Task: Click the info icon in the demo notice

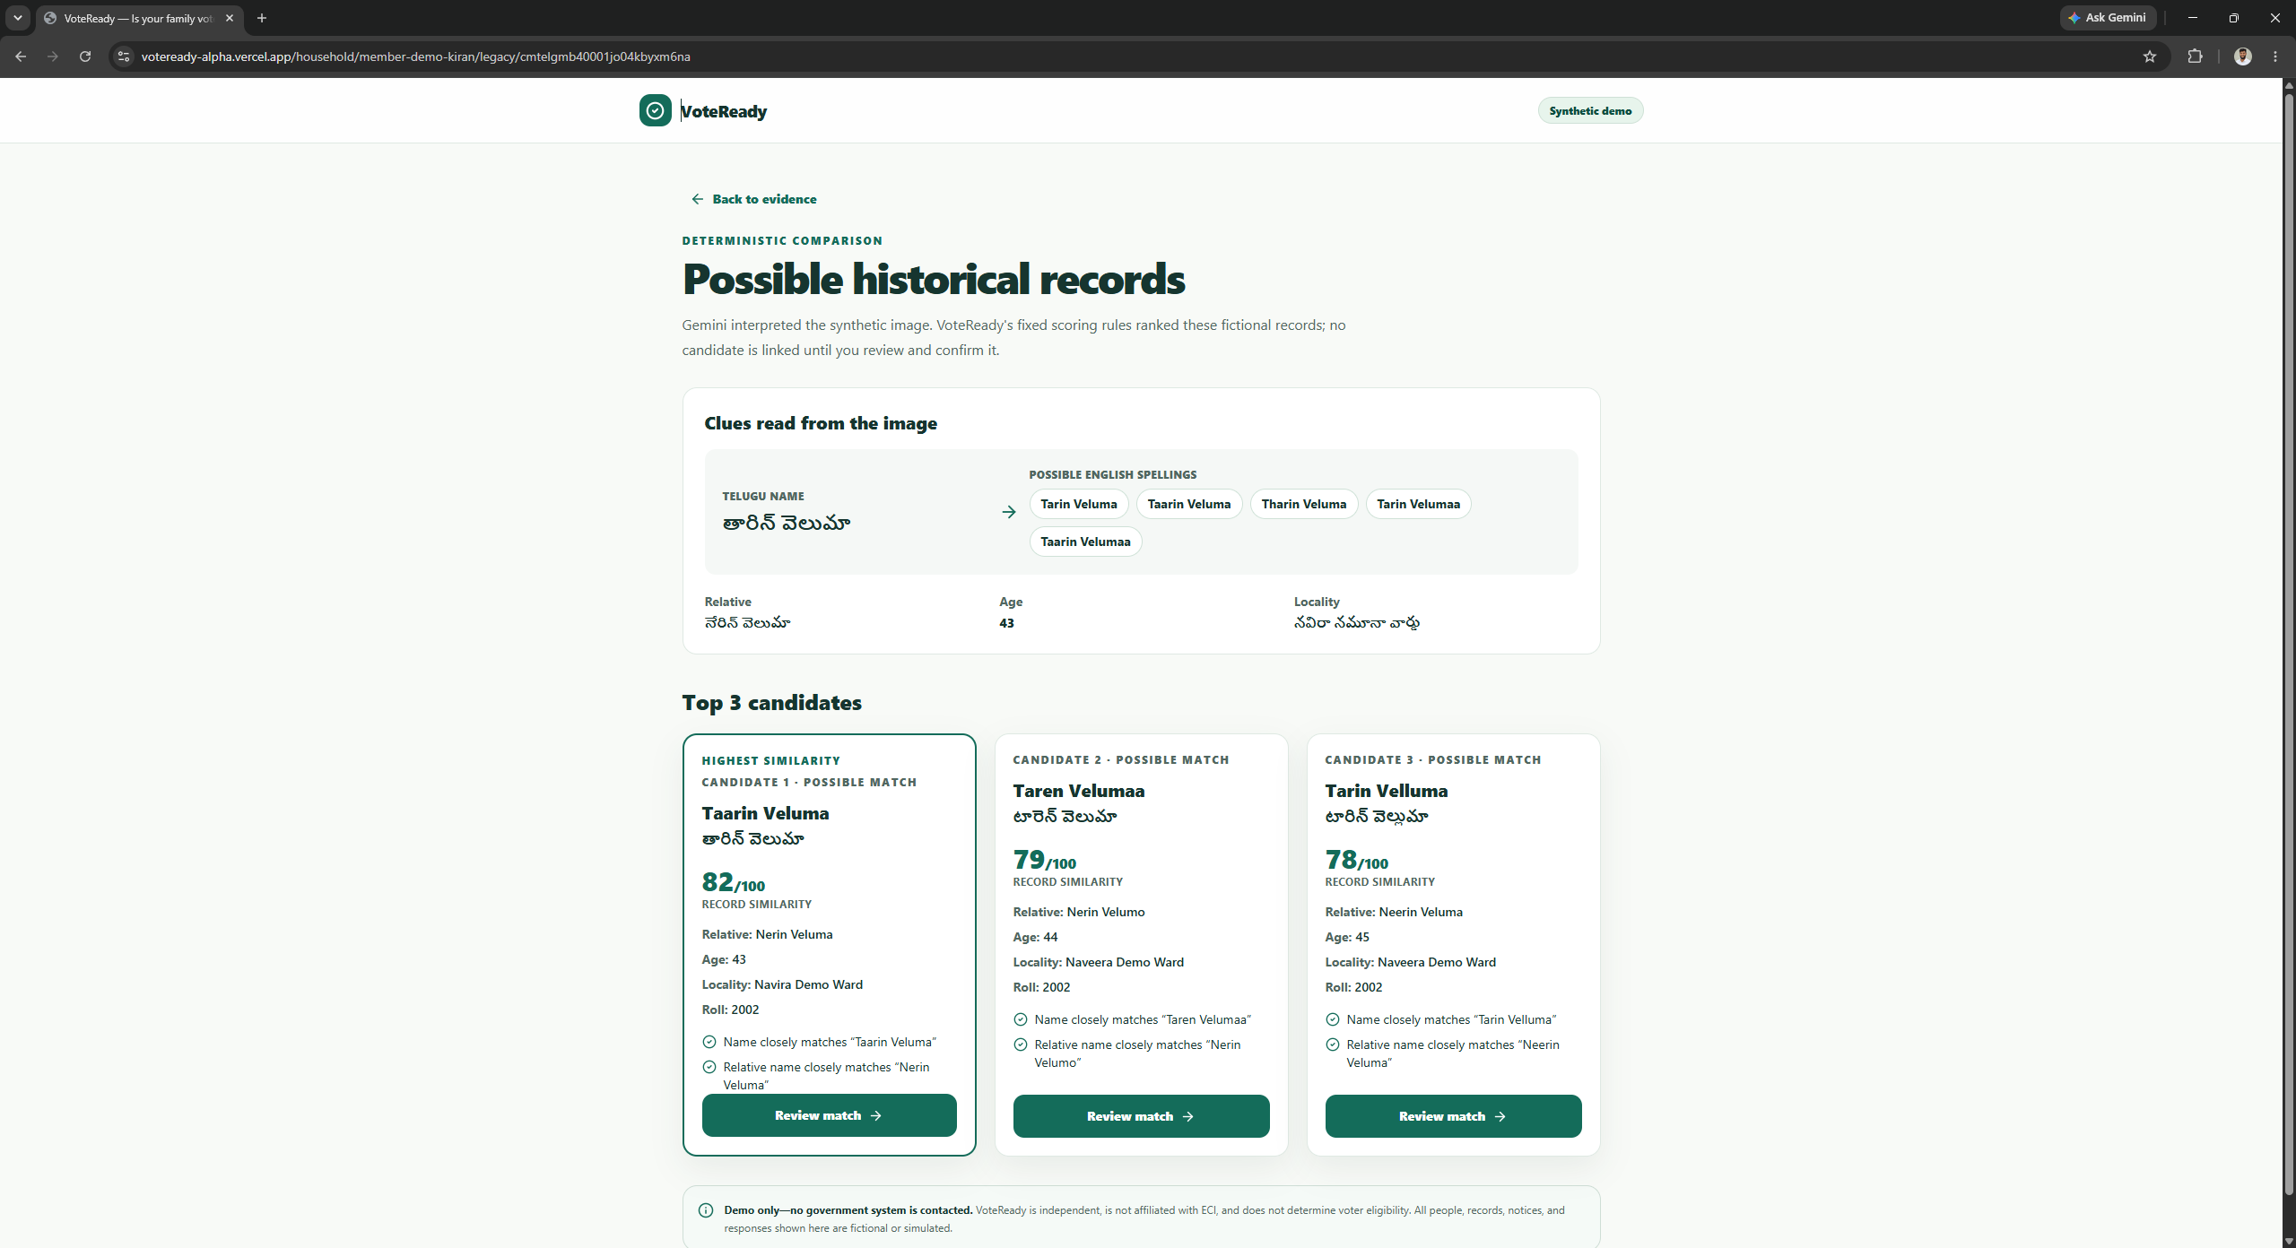Action: pos(706,1210)
